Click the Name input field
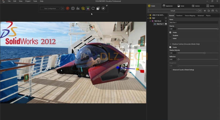The image size is (220, 120). point(194,22)
